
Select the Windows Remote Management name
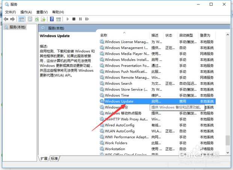click(x=127, y=78)
